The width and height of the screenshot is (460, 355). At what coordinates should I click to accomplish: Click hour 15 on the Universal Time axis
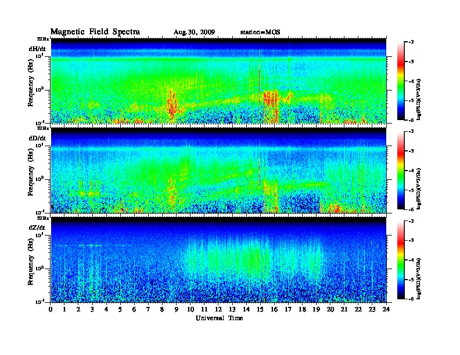click(260, 309)
